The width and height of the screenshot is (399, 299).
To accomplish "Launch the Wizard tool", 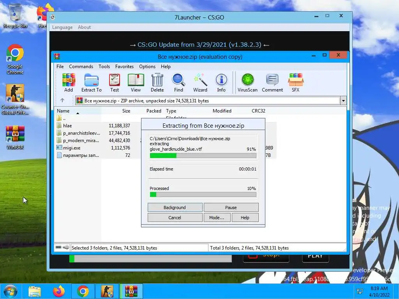I will tap(200, 83).
